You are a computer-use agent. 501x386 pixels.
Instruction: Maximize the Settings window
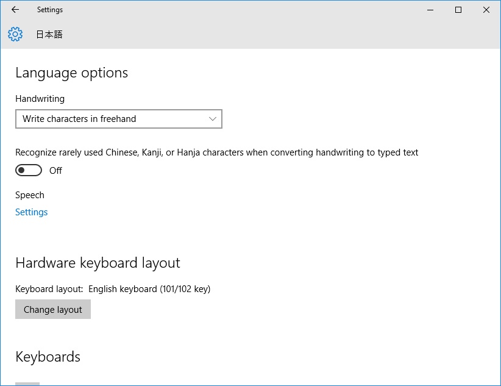pyautogui.click(x=458, y=10)
